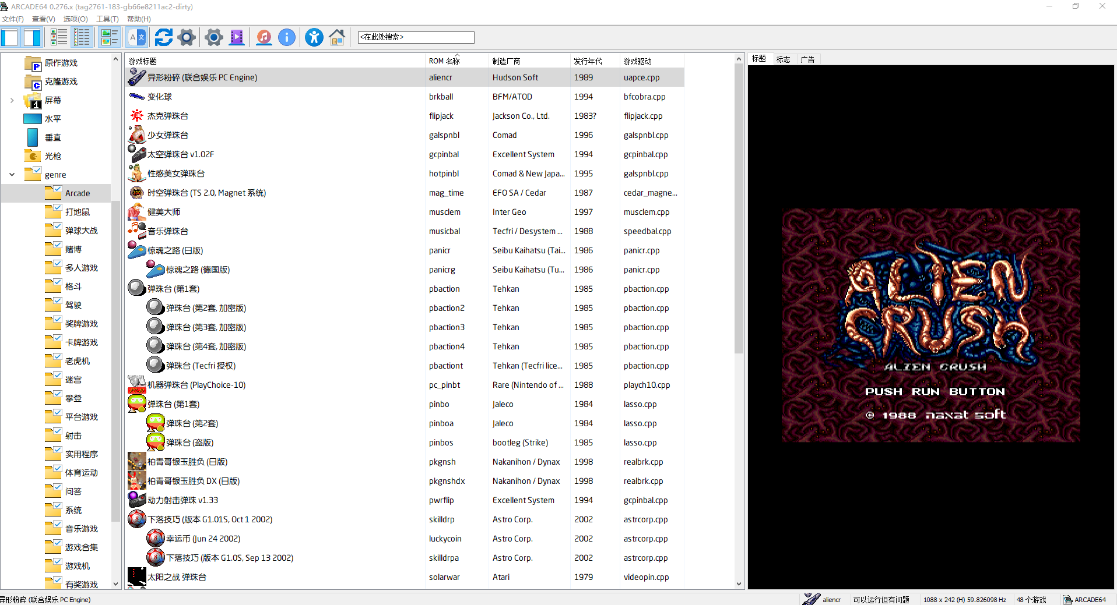The image size is (1117, 605).
Task: Click the 动力射击弹珠 v1.33 icon
Action: (137, 500)
